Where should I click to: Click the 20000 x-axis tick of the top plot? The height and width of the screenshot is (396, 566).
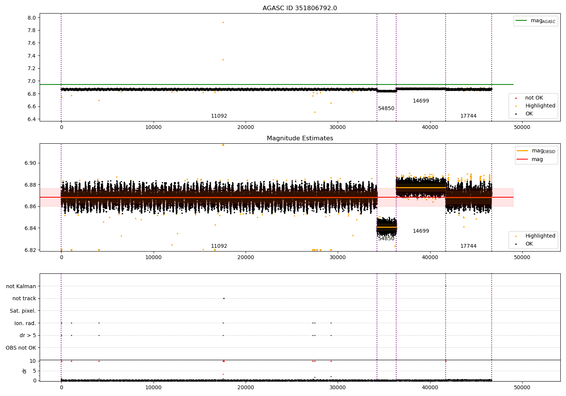coord(246,127)
